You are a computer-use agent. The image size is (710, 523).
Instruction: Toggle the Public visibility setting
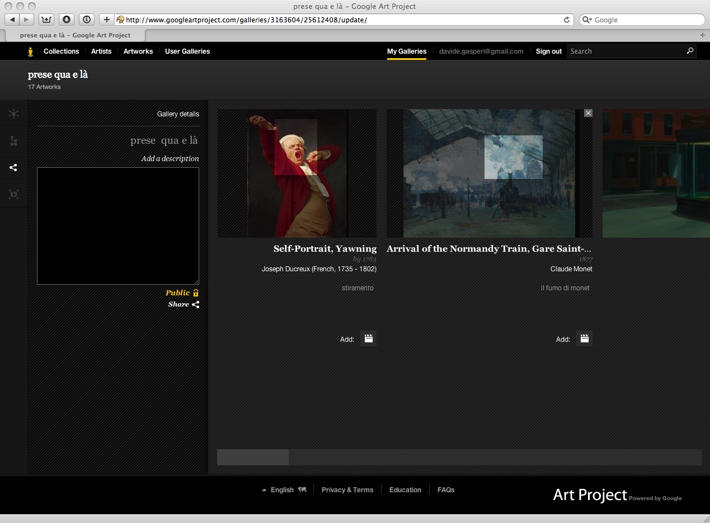coord(182,293)
